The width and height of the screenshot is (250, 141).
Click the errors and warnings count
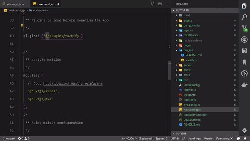24,139
